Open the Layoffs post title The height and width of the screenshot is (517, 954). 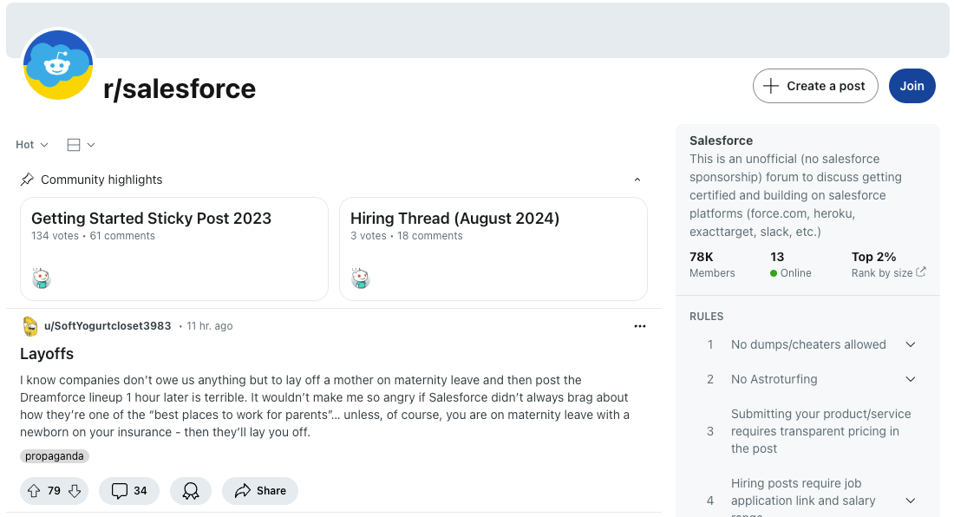coord(47,354)
